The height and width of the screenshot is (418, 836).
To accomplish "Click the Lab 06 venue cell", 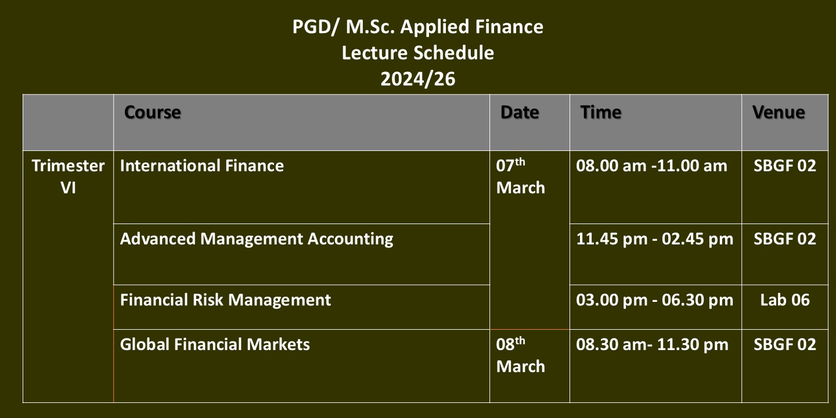I will click(784, 300).
